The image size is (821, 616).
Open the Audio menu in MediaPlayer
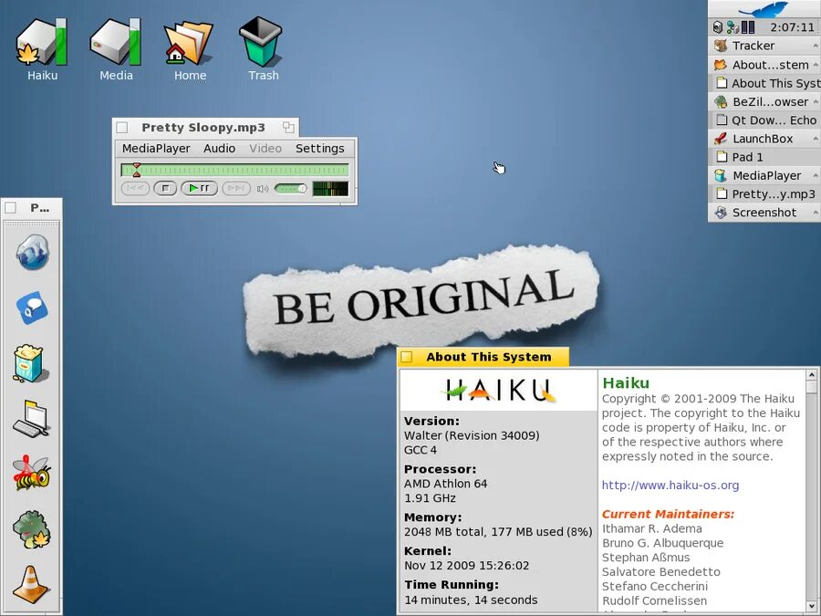point(219,149)
